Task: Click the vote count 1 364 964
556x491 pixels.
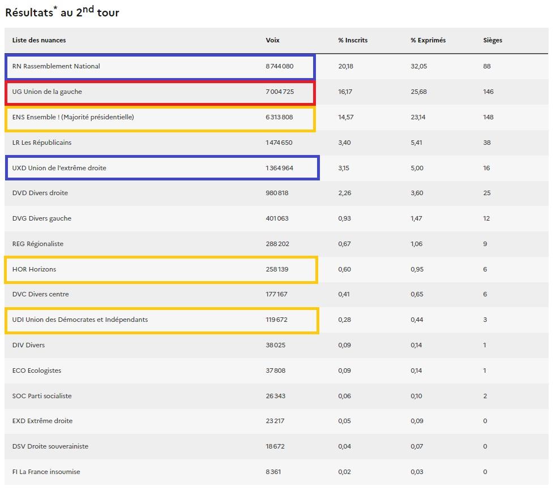Action: (x=280, y=168)
